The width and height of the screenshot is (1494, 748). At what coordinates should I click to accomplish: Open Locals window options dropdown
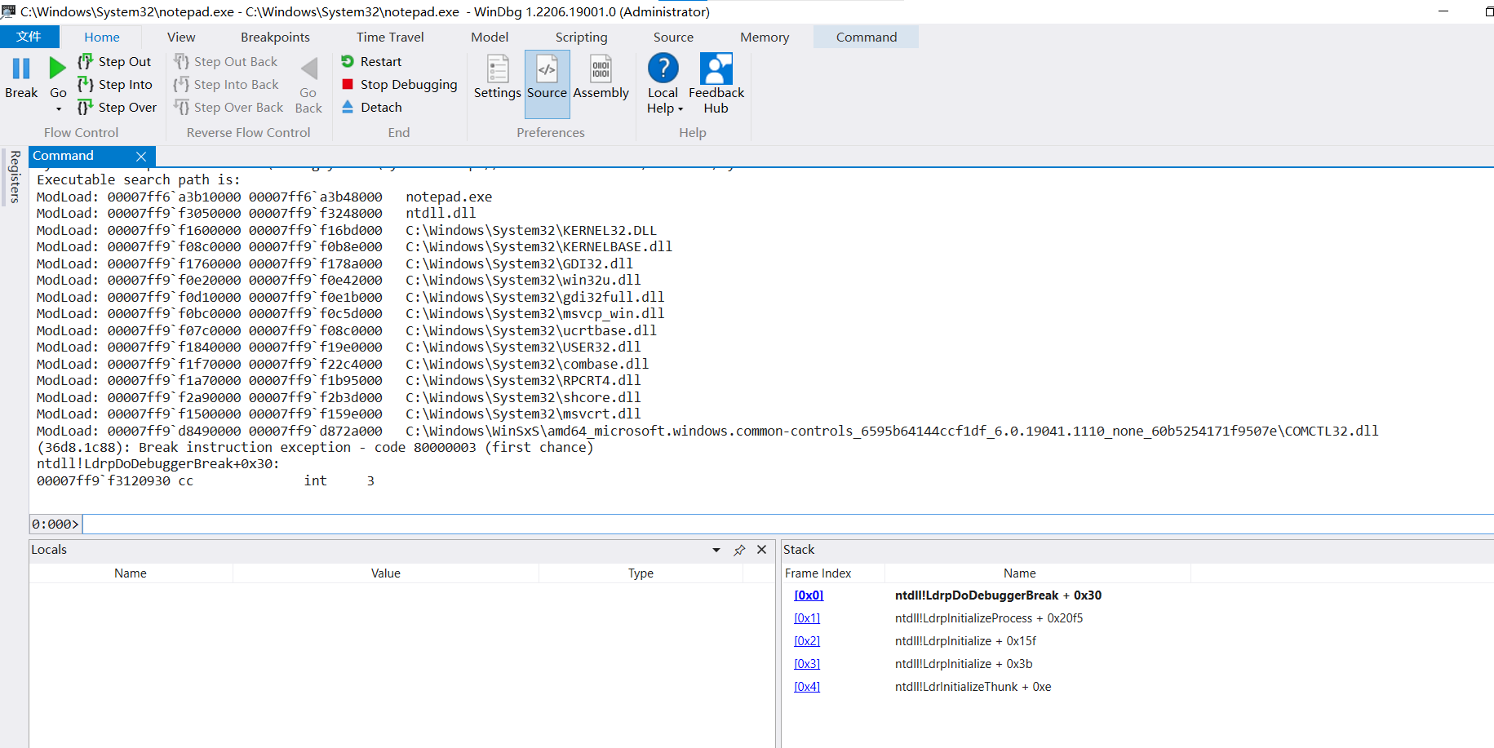point(716,551)
